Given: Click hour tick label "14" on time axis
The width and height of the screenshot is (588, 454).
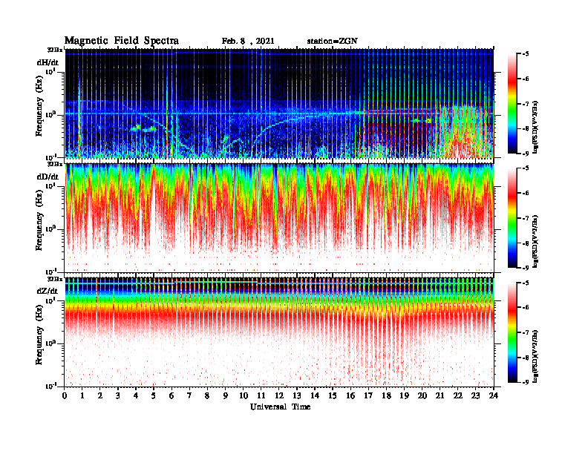Looking at the screenshot, I should (315, 395).
